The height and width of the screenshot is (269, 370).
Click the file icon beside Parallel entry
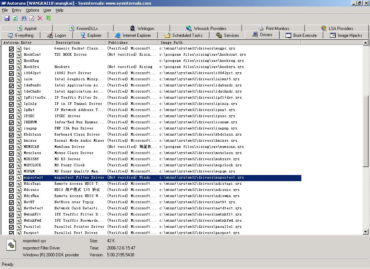[x=19, y=227]
